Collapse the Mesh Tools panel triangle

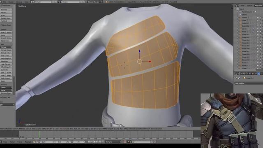1,25
